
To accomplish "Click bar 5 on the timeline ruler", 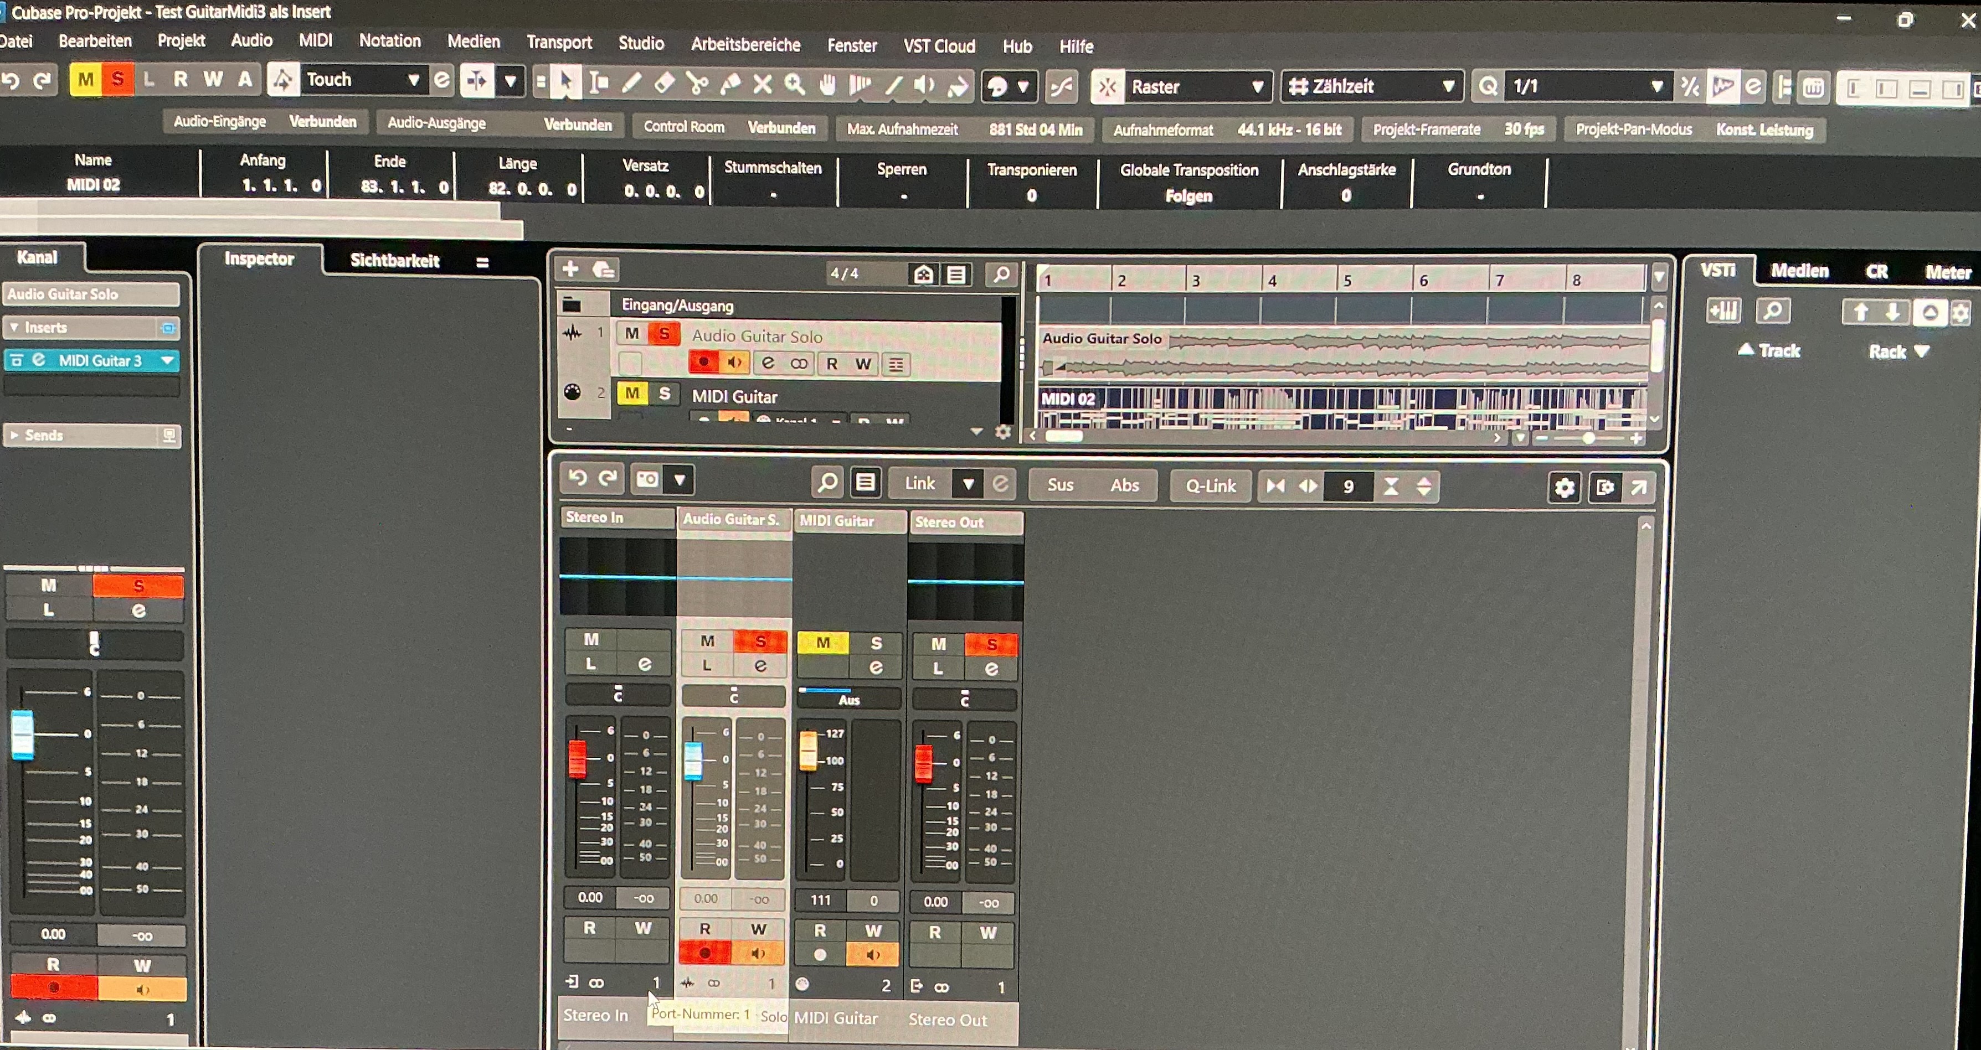I will tap(1347, 280).
